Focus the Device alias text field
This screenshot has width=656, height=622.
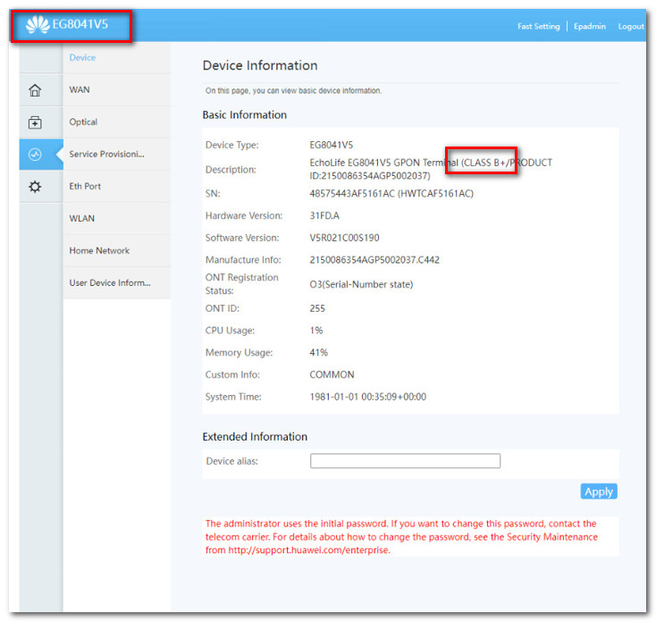point(405,461)
